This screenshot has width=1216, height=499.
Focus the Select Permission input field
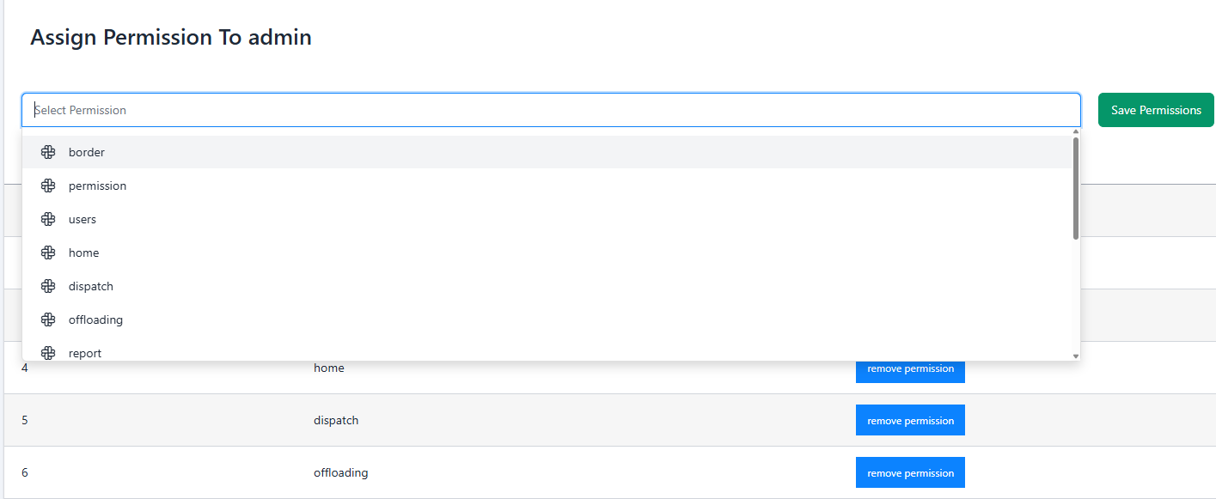(x=550, y=110)
